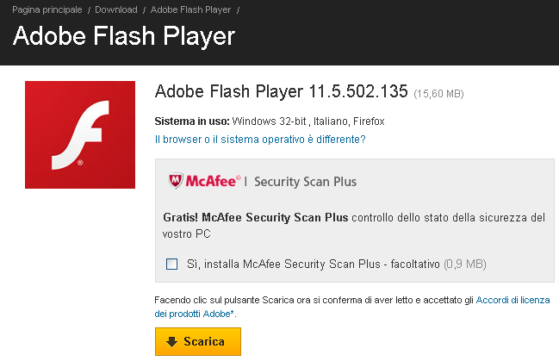Click the 'Gratis! McAfee Security Scan Plus' description

[354, 226]
